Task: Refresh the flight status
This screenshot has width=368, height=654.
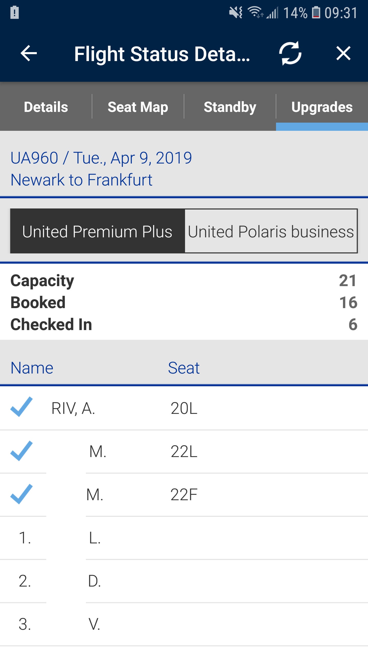Action: [290, 53]
